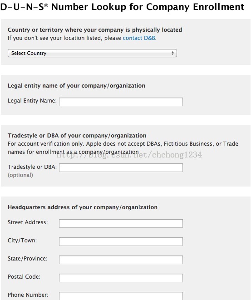Viewport: 251px width, 300px height.
Task: Click the 'Legal Entity Name:' label text
Action: tap(32, 101)
